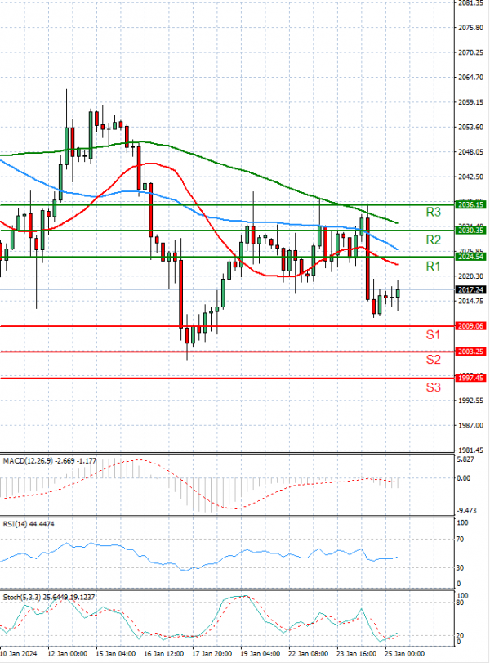Click the current price tag 2017.24
Screen dimensions: 490x663
[x=470, y=290]
